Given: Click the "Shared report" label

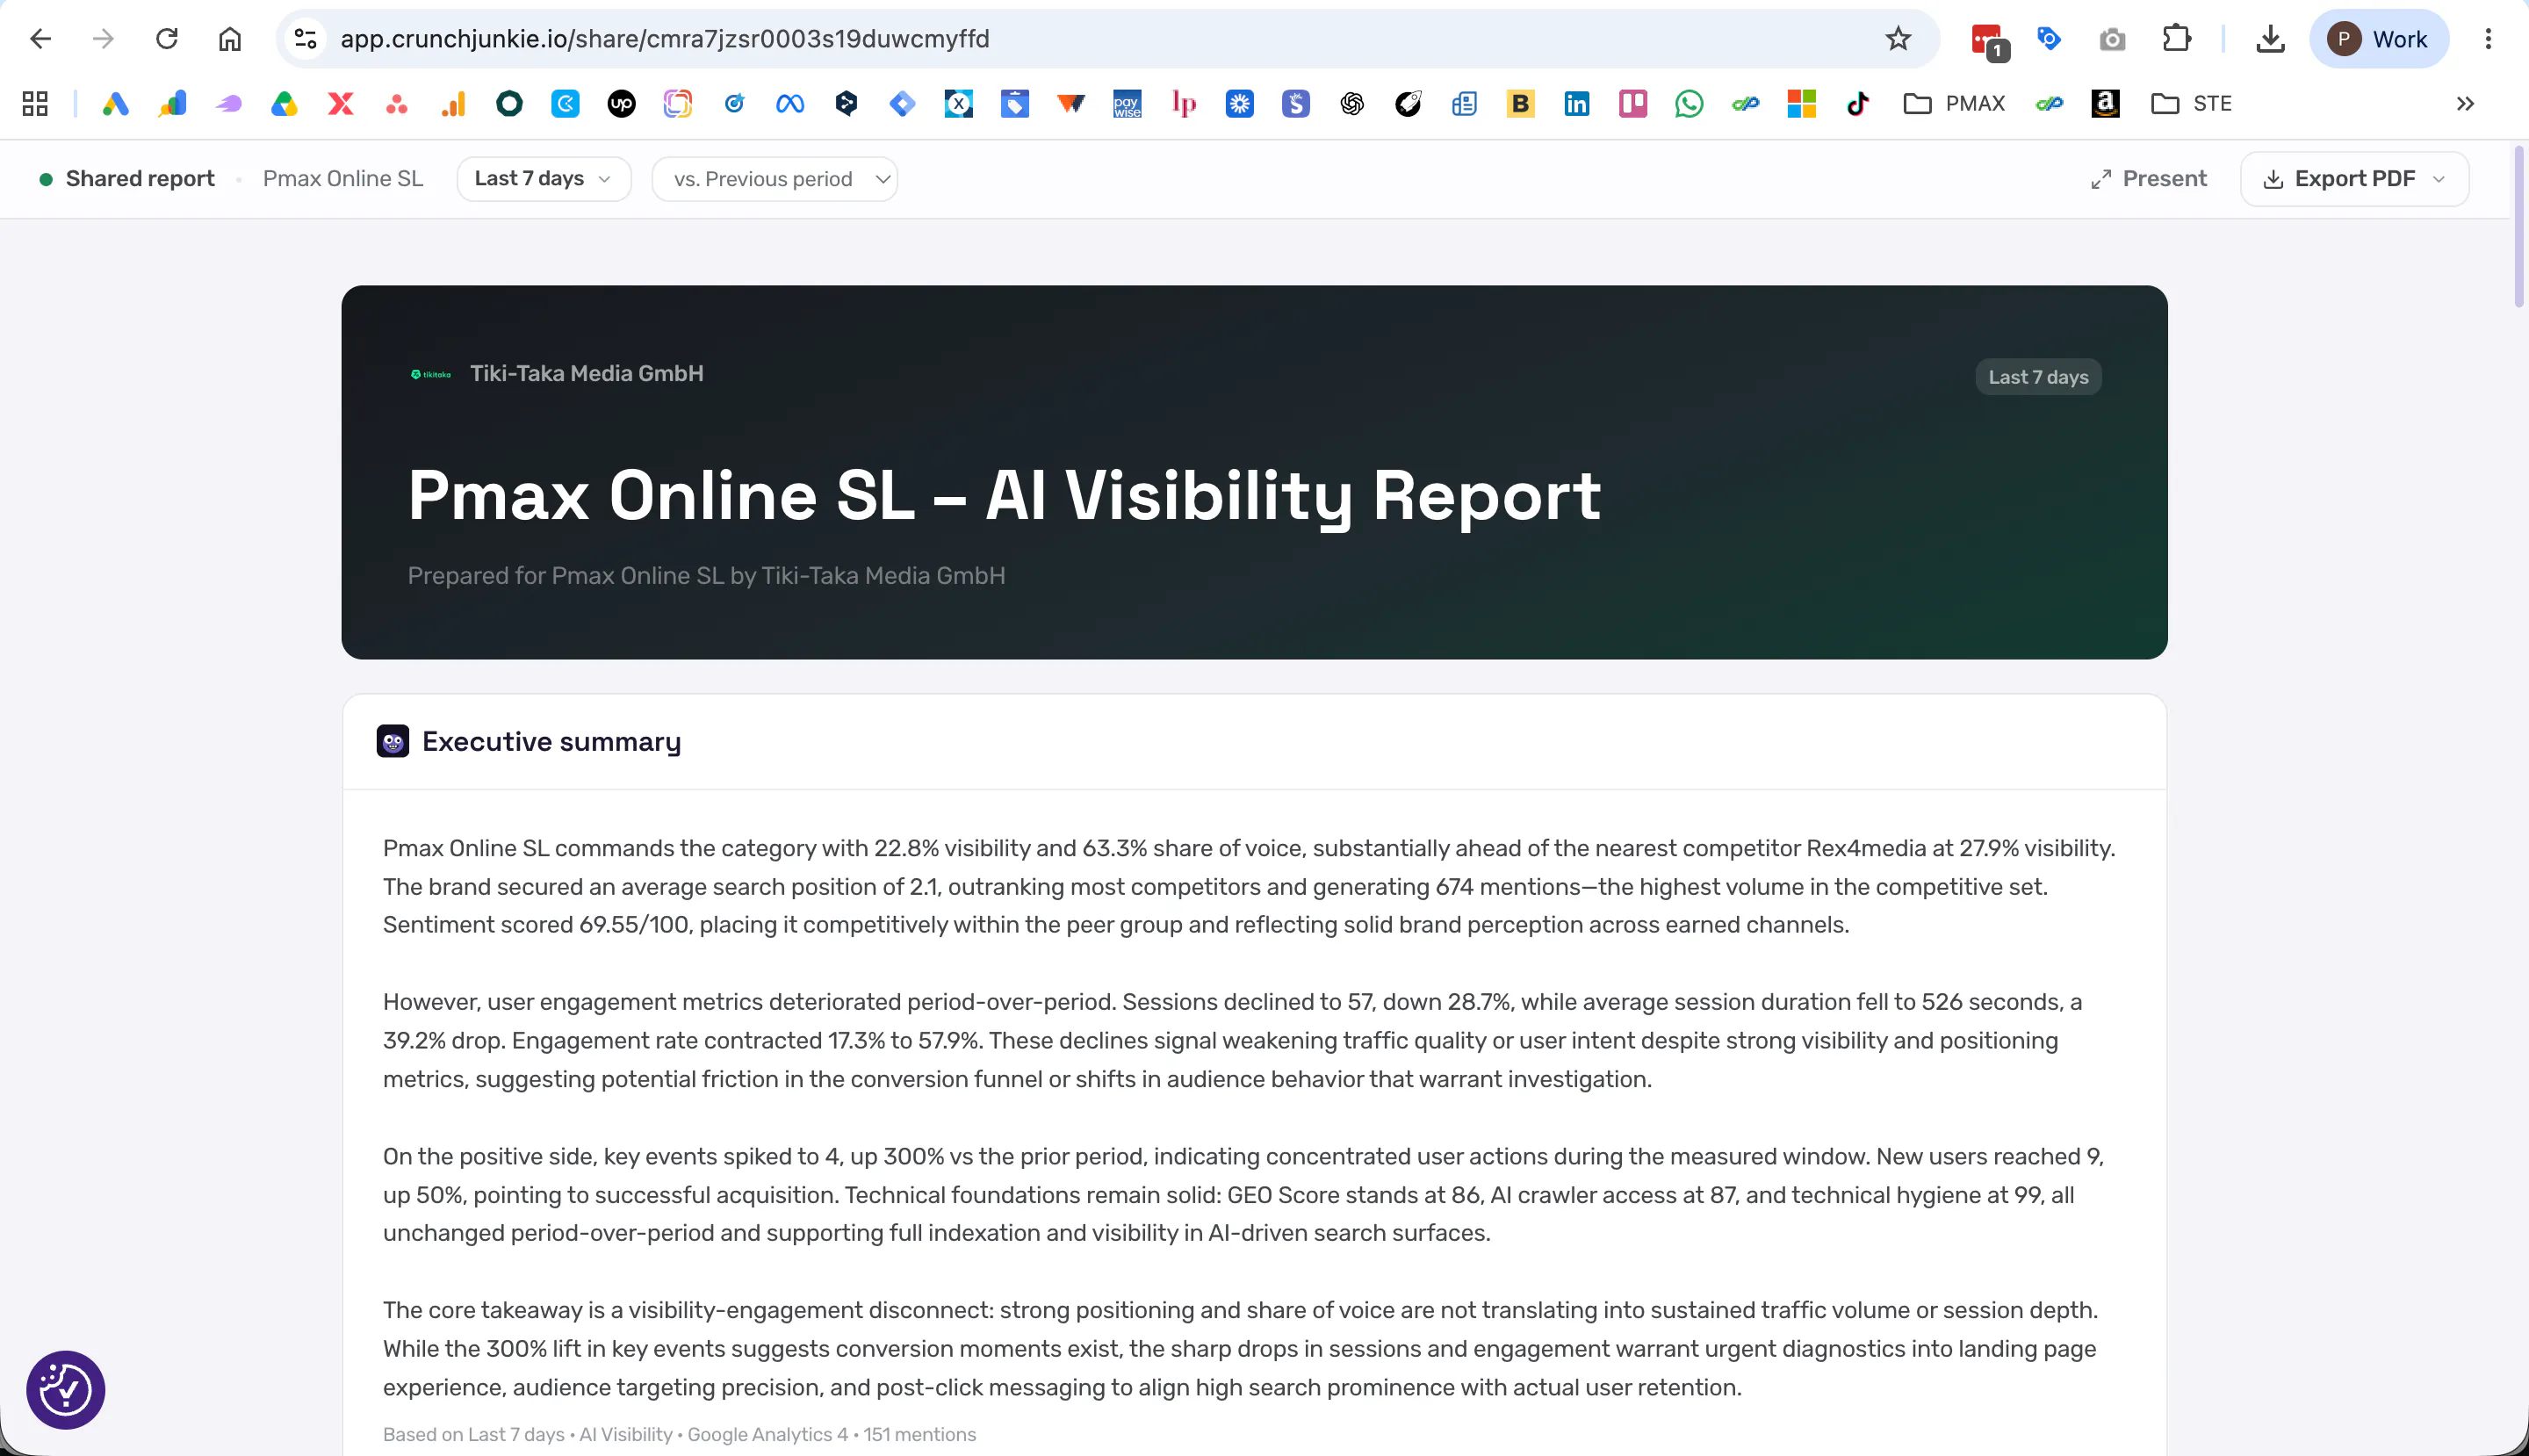Looking at the screenshot, I should point(140,179).
